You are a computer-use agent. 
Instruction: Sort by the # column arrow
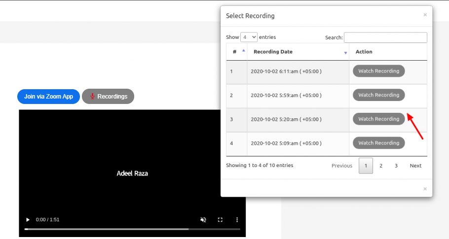(244, 51)
